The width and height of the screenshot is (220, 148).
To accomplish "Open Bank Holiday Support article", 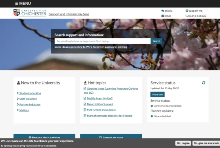I will (100, 104).
